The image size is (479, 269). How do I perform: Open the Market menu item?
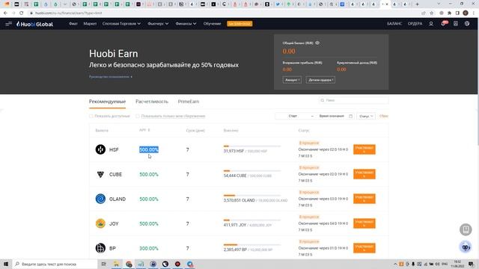90,23
